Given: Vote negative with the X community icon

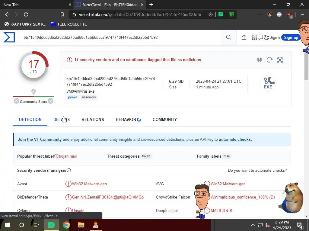Looking at the screenshot, I should pyautogui.click(x=16, y=101).
